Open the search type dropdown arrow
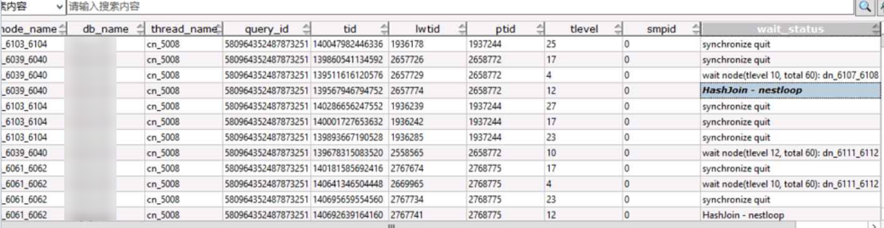Viewport: 884px width, 228px height. tap(59, 7)
